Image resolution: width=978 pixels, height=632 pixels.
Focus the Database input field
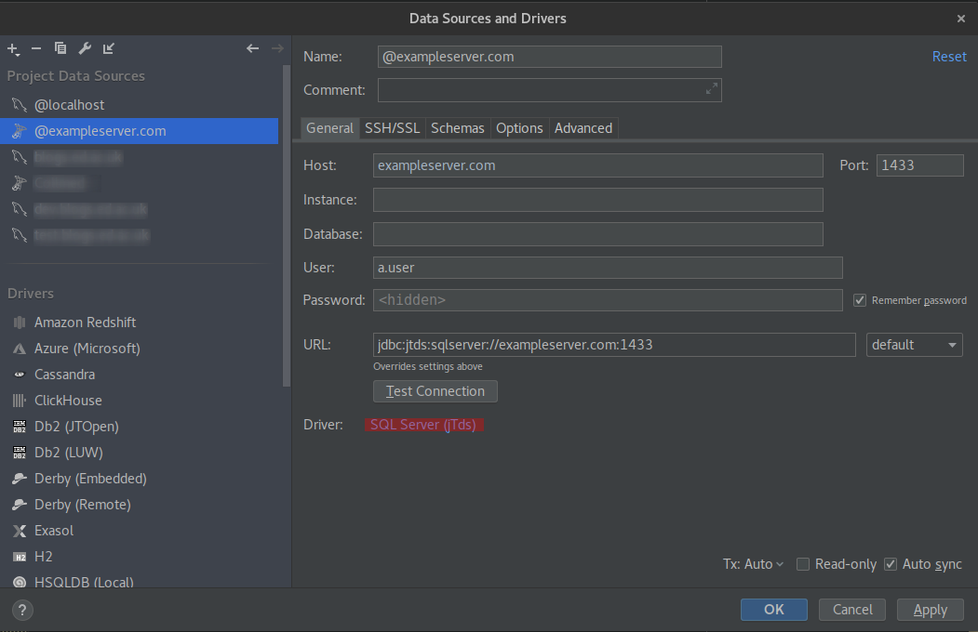(598, 234)
